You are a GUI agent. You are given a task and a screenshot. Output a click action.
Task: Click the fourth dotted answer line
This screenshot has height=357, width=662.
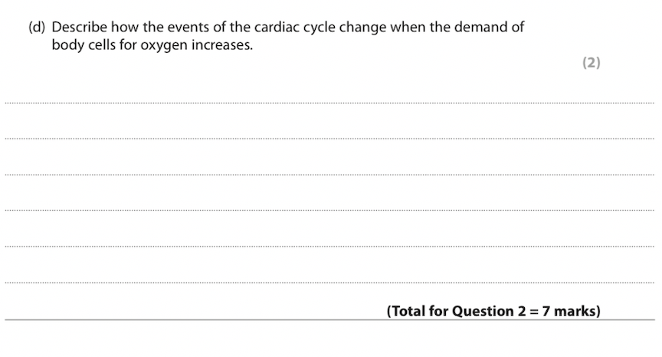coord(329,210)
